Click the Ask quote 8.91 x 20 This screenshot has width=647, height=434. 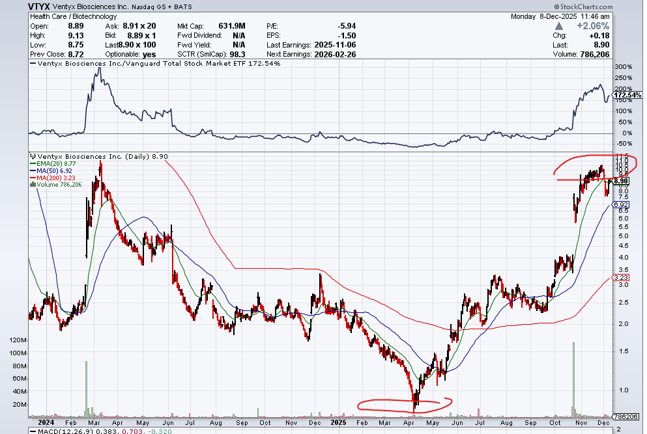coord(139,26)
